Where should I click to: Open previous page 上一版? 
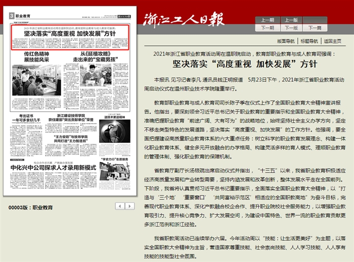pyautogui.click(x=291, y=20)
